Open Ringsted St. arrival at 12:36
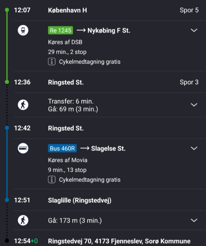The width and height of the screenshot is (206, 246). (66, 82)
